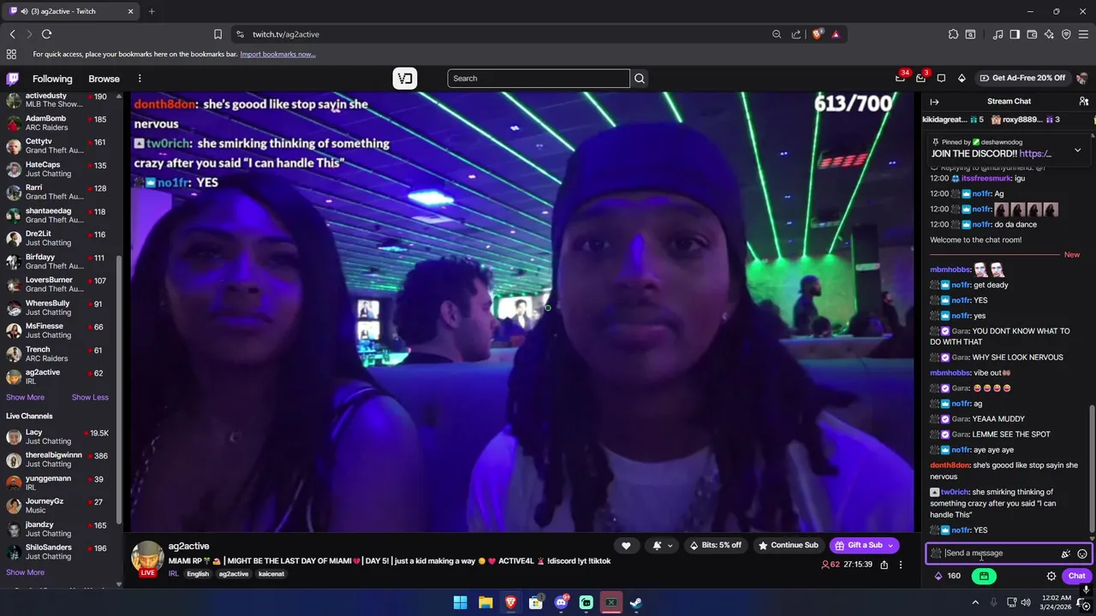Open the Brave Wallet icon
The width and height of the screenshot is (1096, 616).
(1032, 34)
